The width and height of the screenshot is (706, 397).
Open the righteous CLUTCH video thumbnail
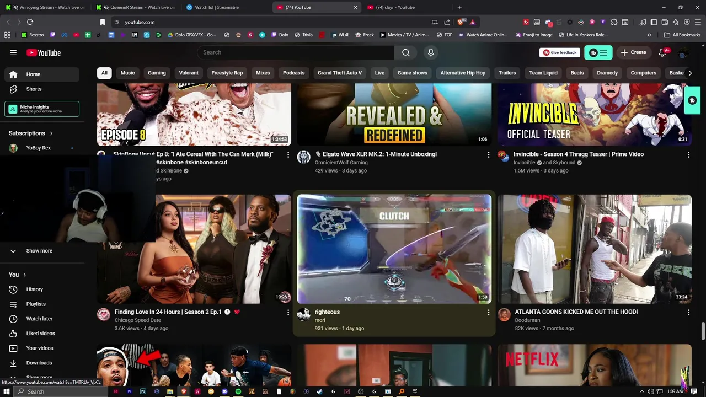click(394, 249)
